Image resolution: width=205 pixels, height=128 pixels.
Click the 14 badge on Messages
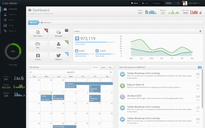(67, 30)
